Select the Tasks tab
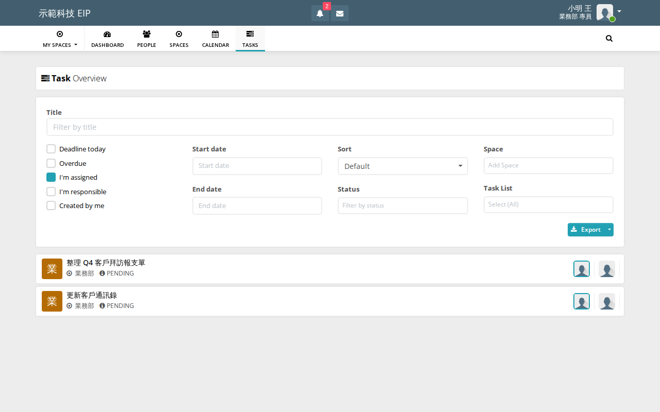Screen dimensions: 660x412 coord(250,39)
